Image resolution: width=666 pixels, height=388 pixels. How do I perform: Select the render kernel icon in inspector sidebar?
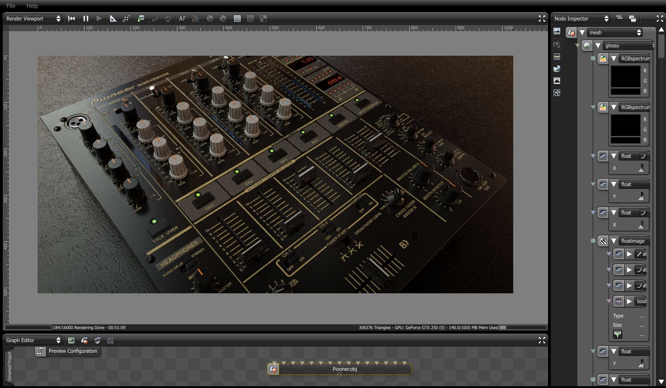coord(557,93)
